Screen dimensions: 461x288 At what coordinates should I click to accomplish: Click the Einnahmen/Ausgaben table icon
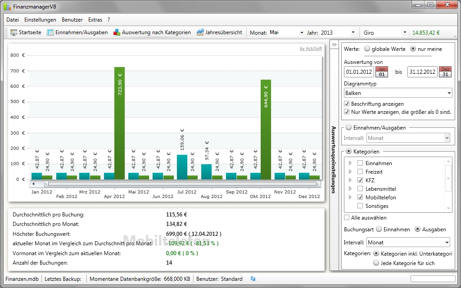pos(50,32)
